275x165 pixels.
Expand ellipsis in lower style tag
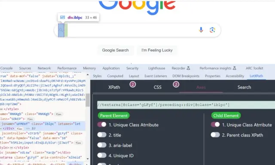tap(11, 148)
